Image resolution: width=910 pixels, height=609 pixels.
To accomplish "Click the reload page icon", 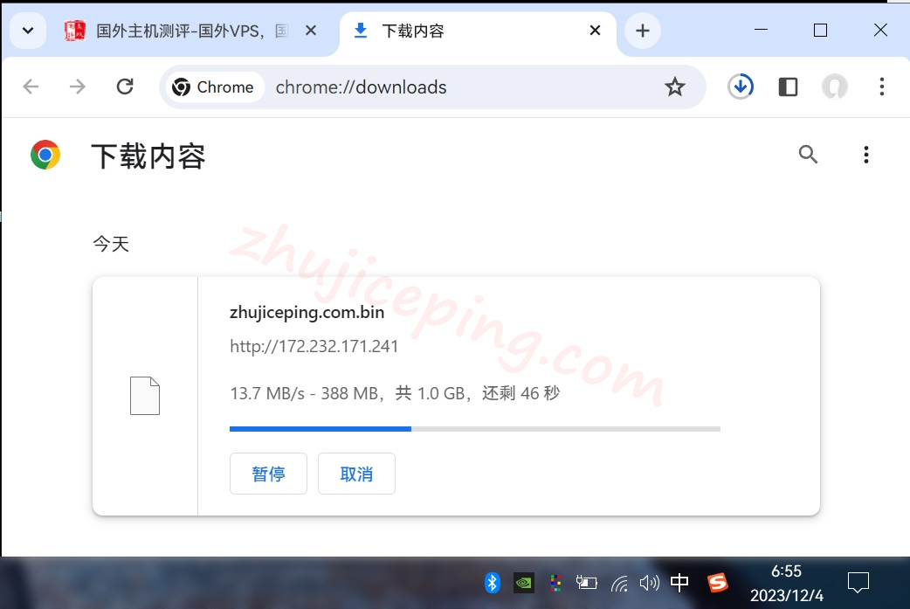I will pyautogui.click(x=125, y=87).
